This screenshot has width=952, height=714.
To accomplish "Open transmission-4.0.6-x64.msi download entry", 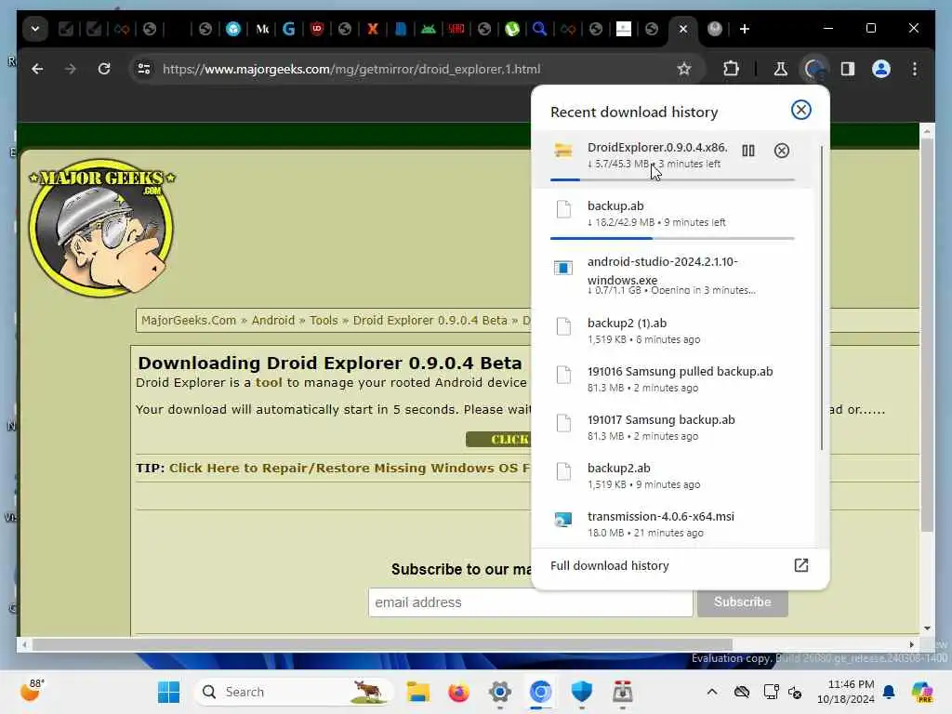I will (672, 524).
